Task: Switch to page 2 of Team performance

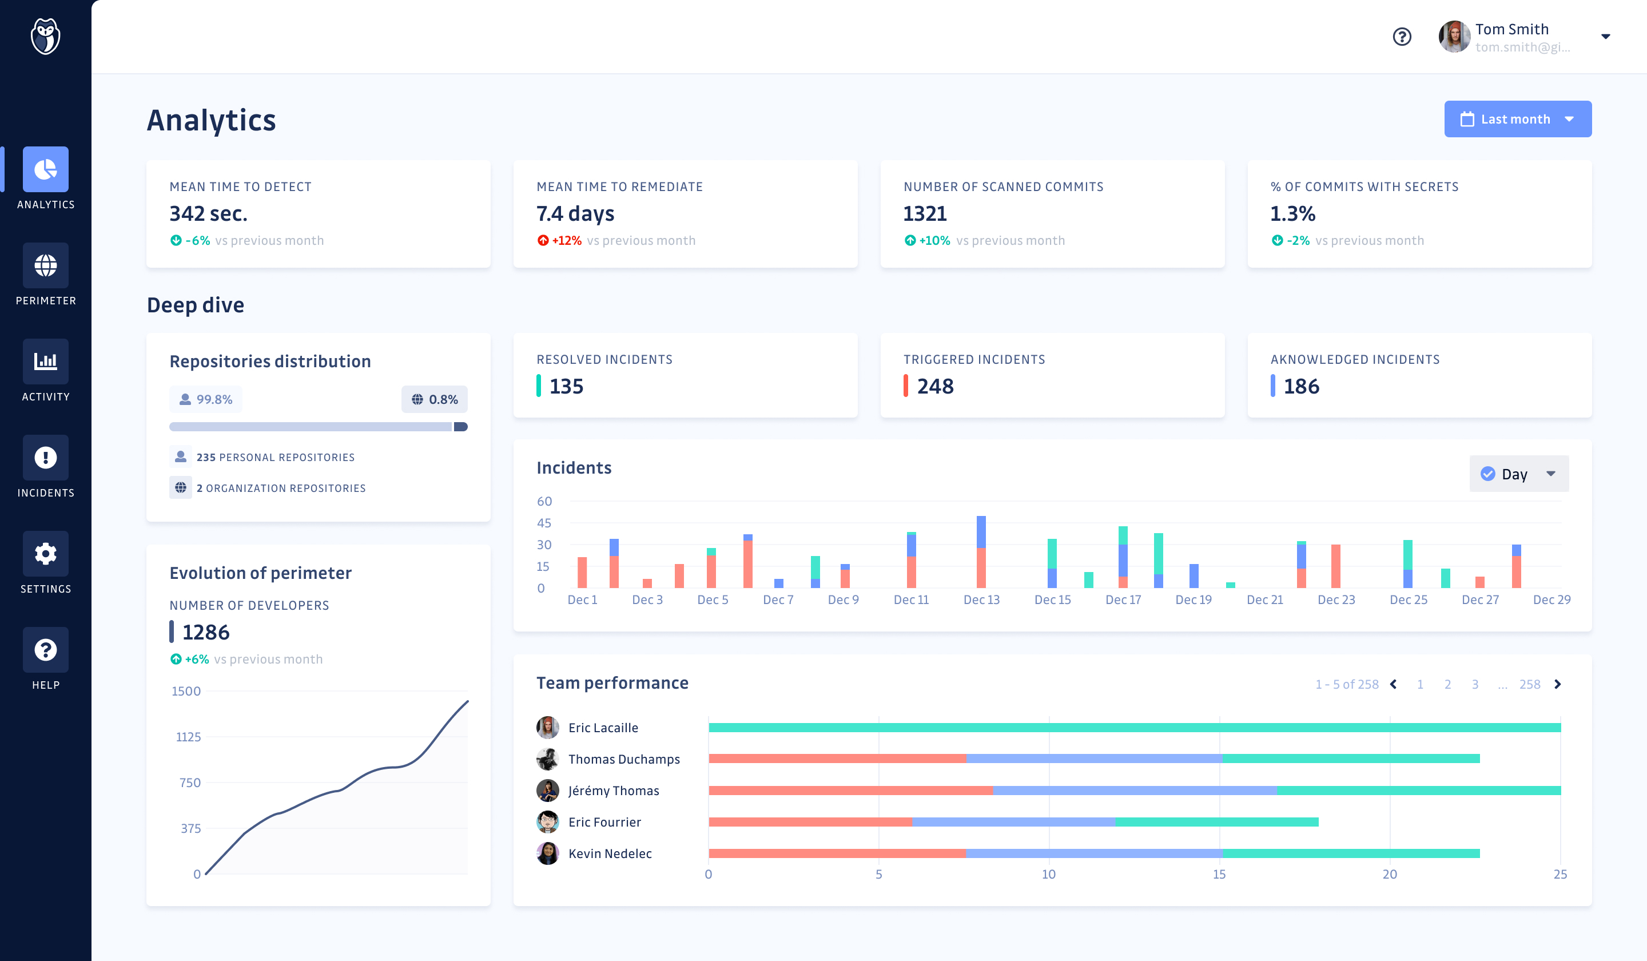Action: click(x=1447, y=684)
